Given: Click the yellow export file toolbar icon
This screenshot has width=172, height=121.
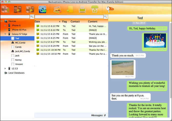Looking at the screenshot, I should click(70, 9).
